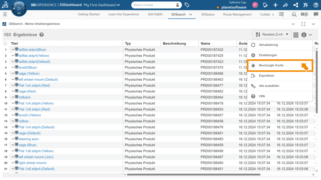Click the tag icon beside search field
This screenshot has height=180, width=321.
tap(187, 5)
